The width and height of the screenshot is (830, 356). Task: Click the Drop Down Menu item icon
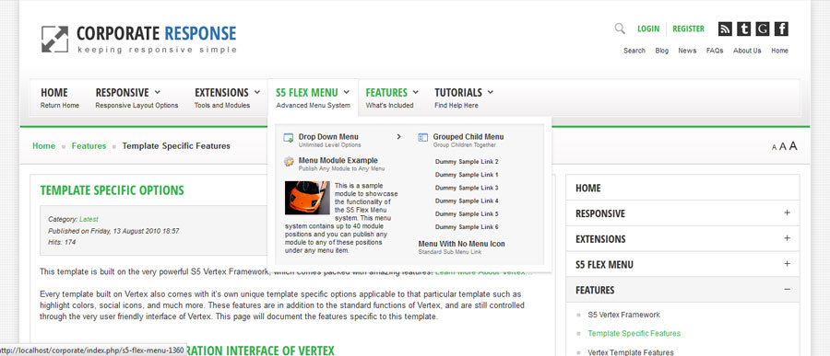coord(289,138)
